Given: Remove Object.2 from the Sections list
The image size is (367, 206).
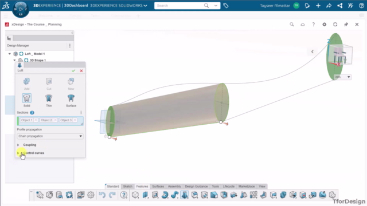Looking at the screenshot, I should [x=55, y=120].
